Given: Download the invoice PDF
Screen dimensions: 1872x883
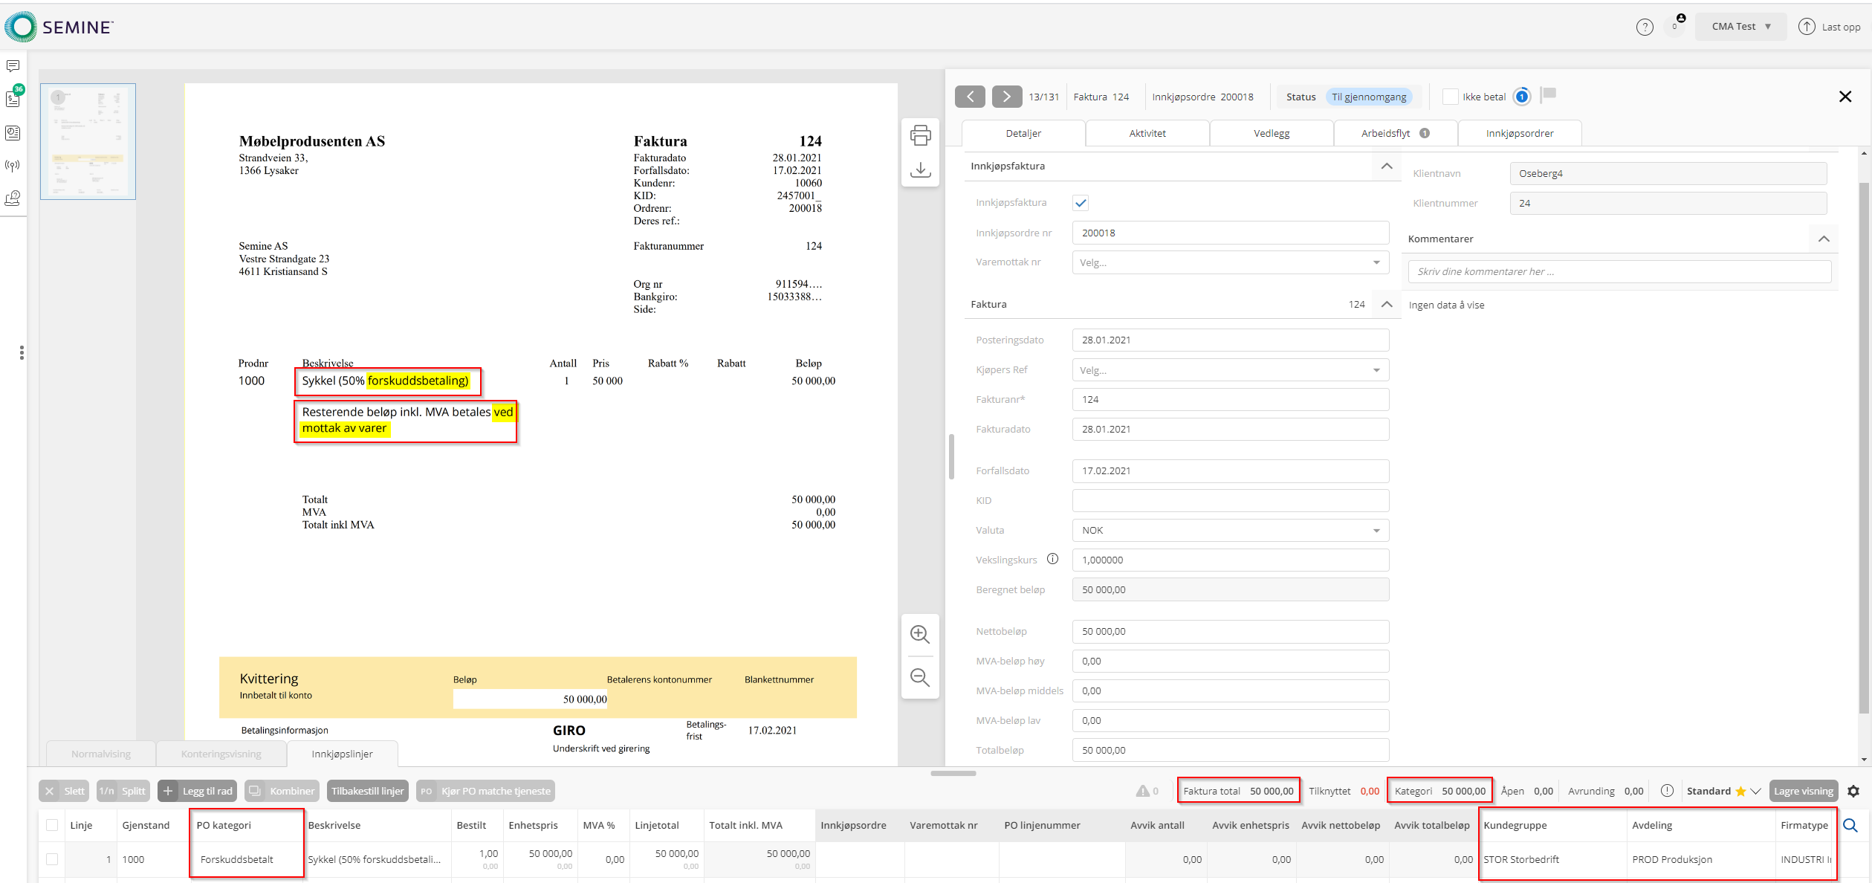Looking at the screenshot, I should point(920,169).
